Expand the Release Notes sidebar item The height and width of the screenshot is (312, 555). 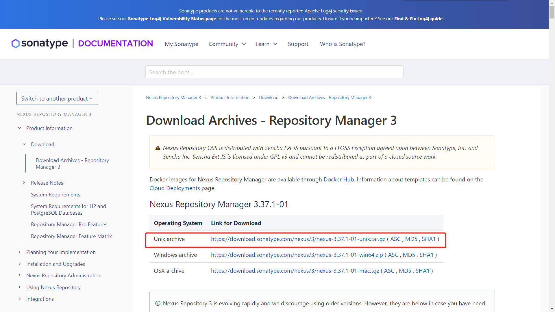point(24,183)
